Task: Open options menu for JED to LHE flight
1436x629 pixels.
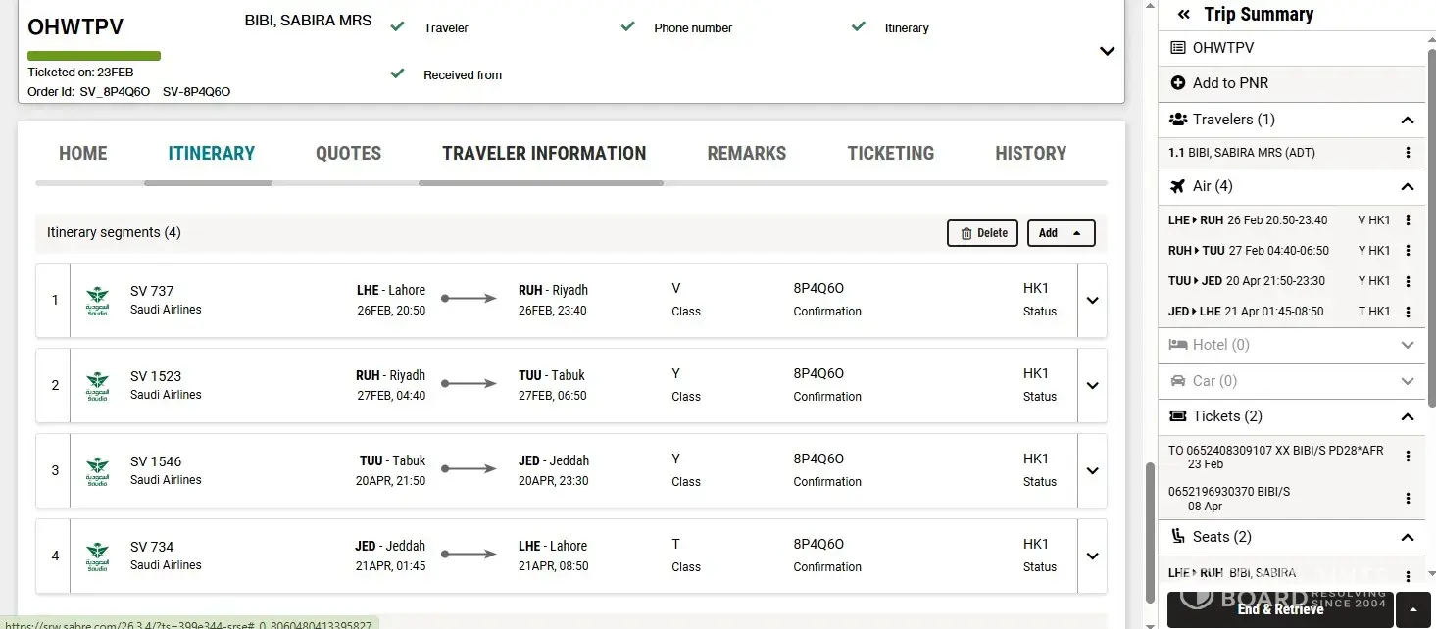Action: pos(1408,312)
